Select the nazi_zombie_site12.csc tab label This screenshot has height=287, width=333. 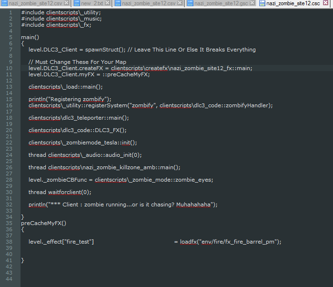(x=293, y=3)
